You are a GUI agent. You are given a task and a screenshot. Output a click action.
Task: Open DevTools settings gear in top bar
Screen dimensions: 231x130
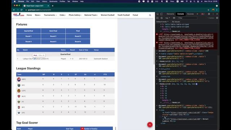(209, 14)
